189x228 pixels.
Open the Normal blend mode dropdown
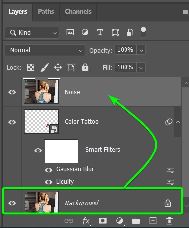click(45, 50)
